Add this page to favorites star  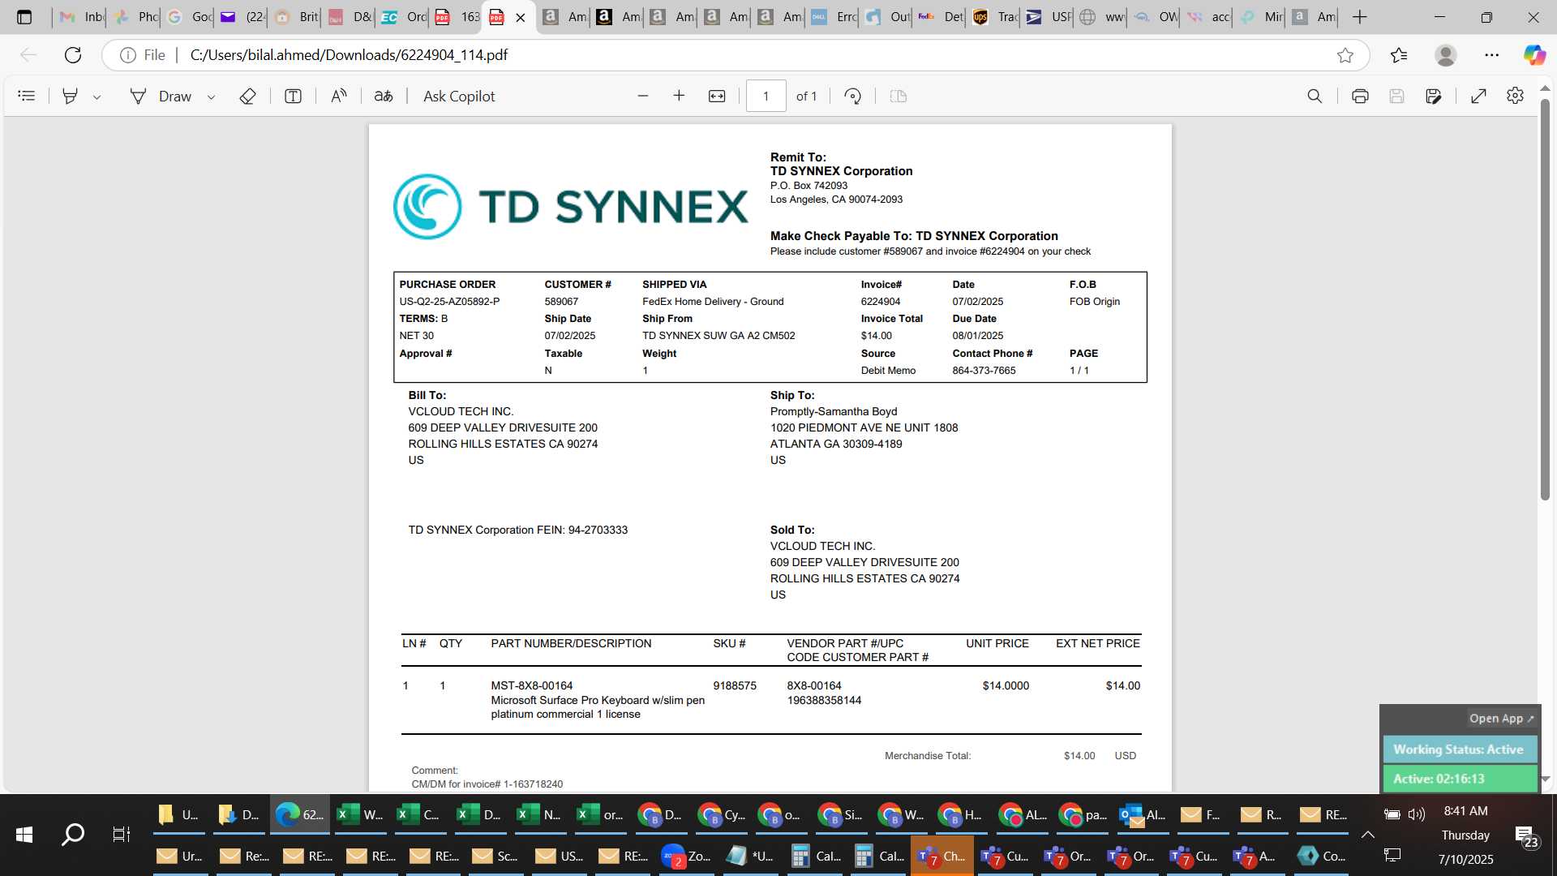pos(1345,54)
